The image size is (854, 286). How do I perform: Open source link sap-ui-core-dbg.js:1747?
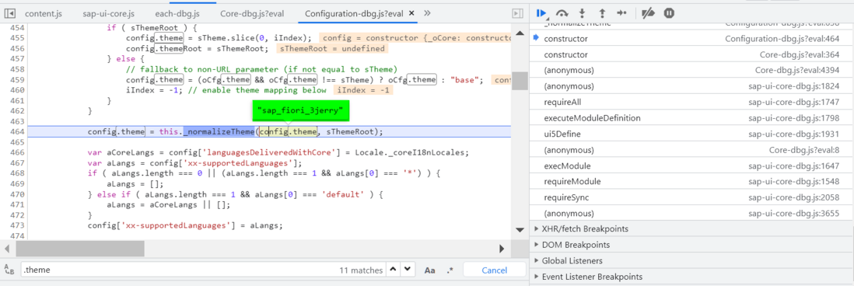[x=793, y=102]
